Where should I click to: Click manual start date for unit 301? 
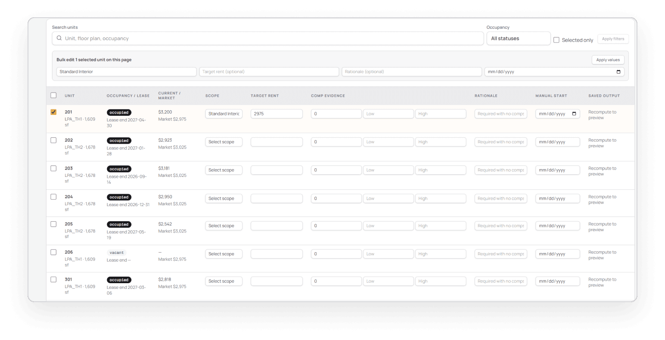(558, 281)
